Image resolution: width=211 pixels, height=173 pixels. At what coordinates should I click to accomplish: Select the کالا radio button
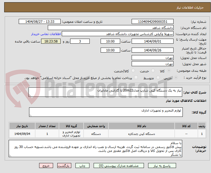(x=169, y=71)
